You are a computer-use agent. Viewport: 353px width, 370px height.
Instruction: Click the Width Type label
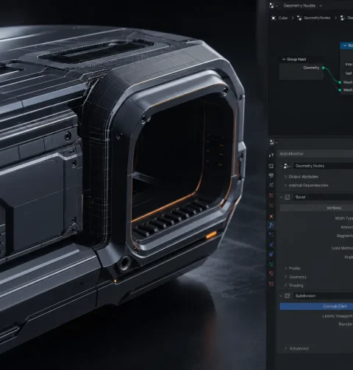pos(343,218)
